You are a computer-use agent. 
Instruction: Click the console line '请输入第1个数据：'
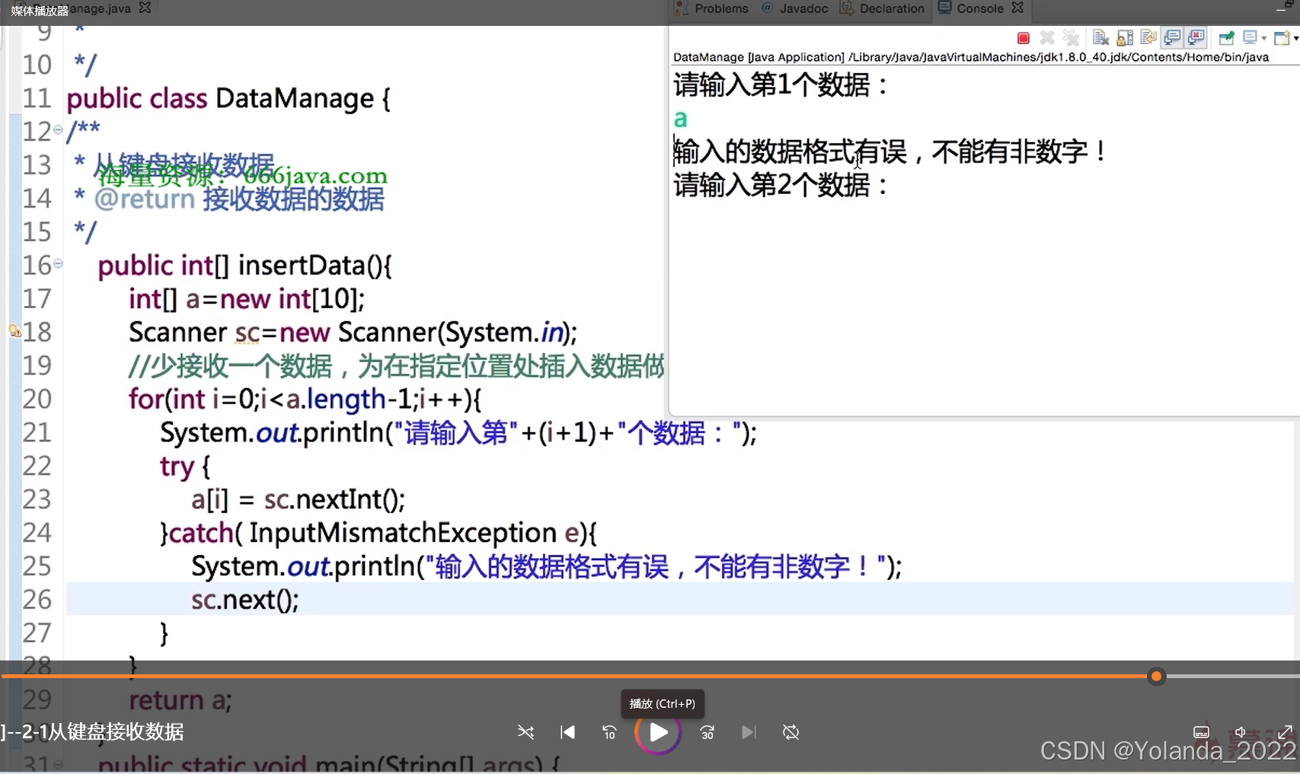[781, 84]
